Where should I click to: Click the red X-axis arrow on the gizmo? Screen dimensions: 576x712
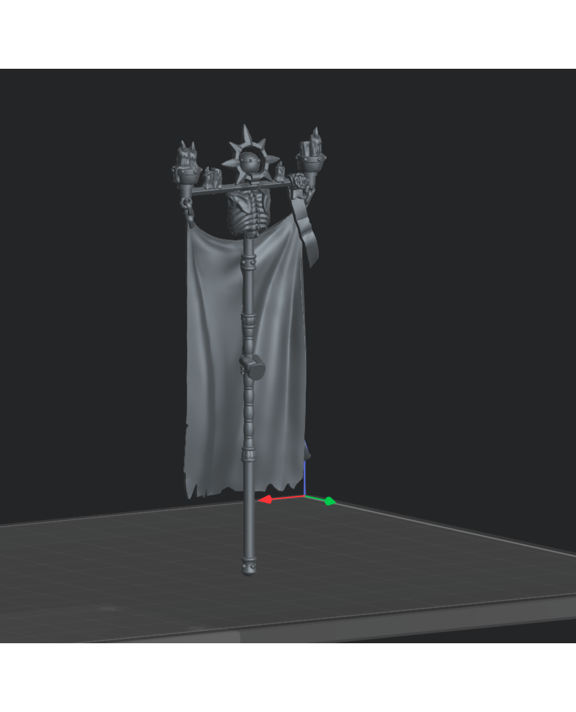pos(266,500)
